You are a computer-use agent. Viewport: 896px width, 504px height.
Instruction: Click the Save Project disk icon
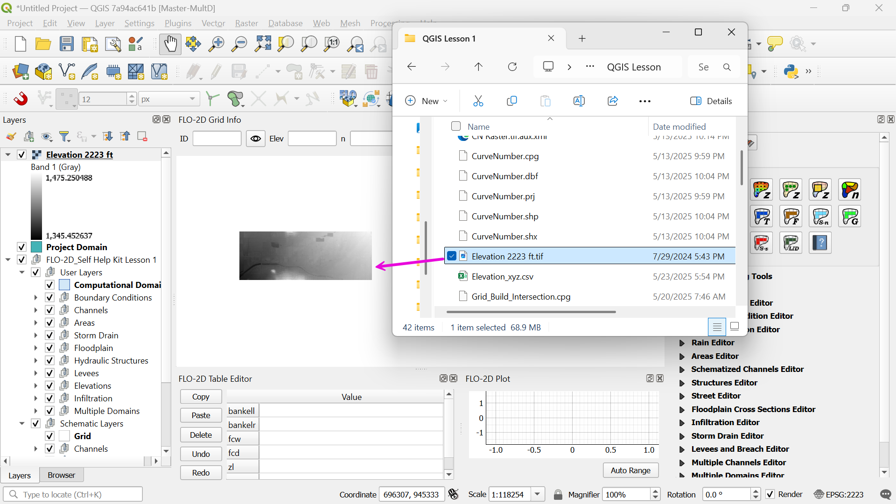pyautogui.click(x=67, y=44)
